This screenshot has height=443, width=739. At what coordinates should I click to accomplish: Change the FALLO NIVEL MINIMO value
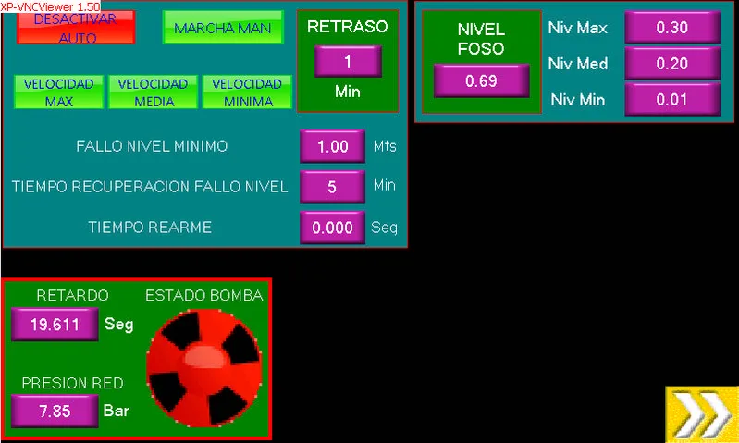pos(332,146)
